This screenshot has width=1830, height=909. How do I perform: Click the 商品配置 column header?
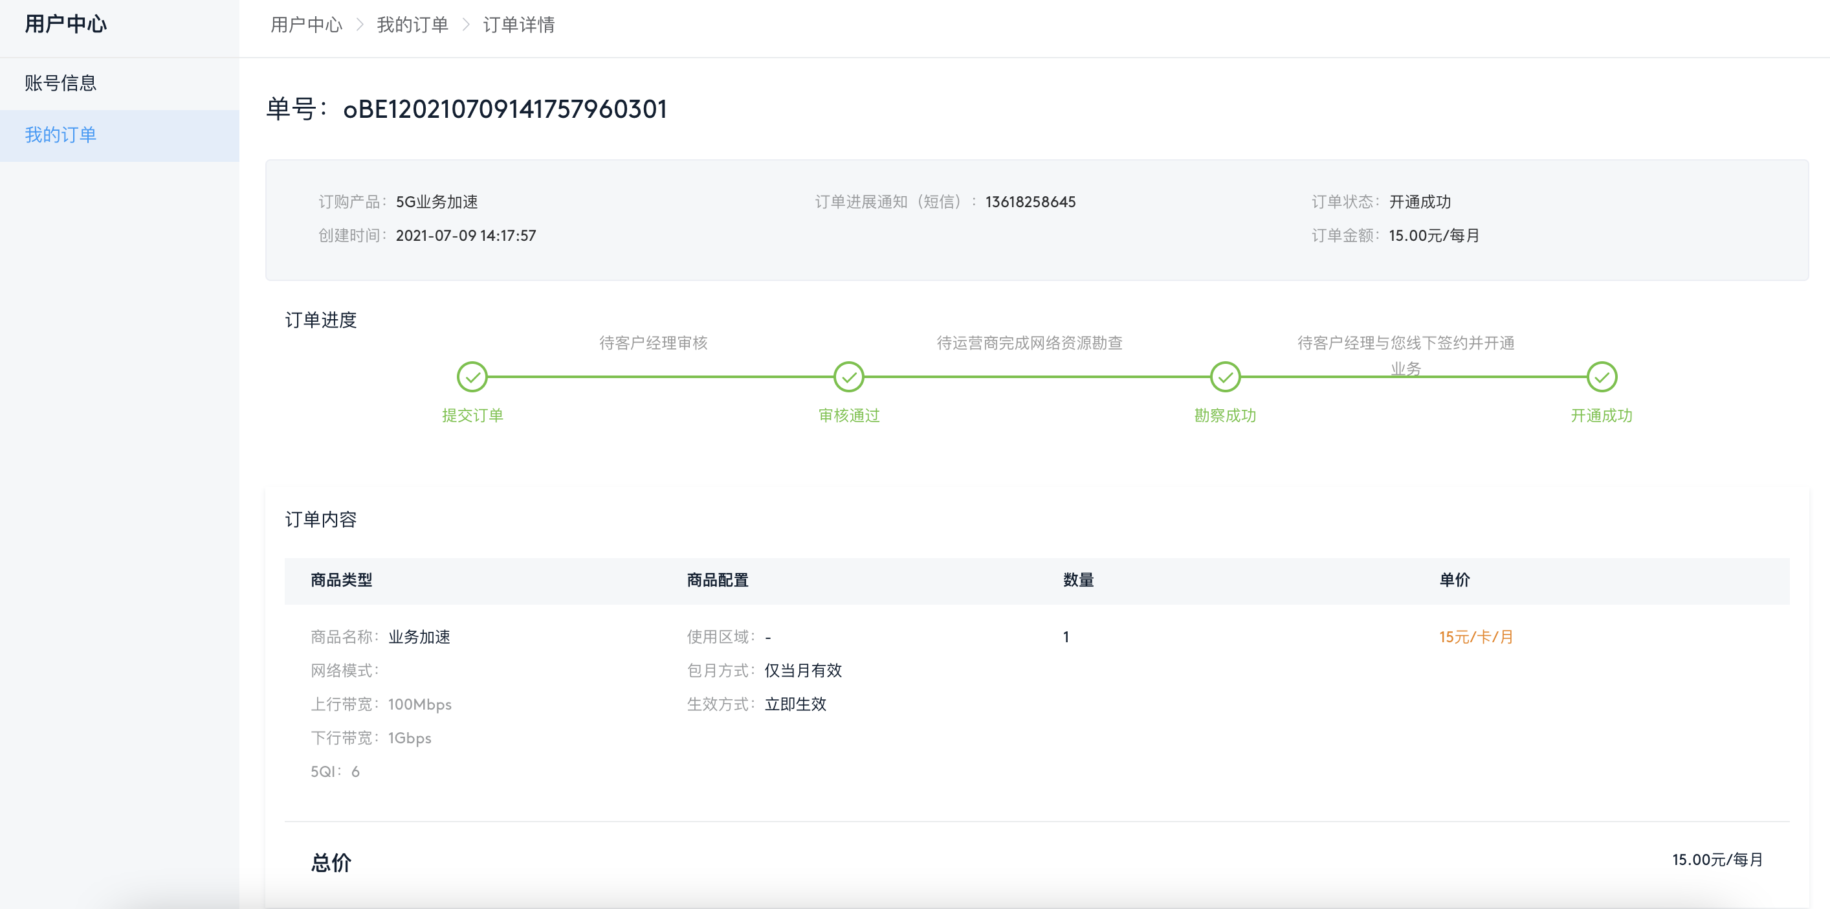[x=718, y=580]
